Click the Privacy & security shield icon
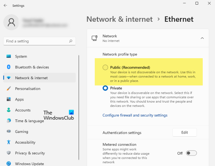Viewport: 215px width, 166px height. tap(9, 153)
